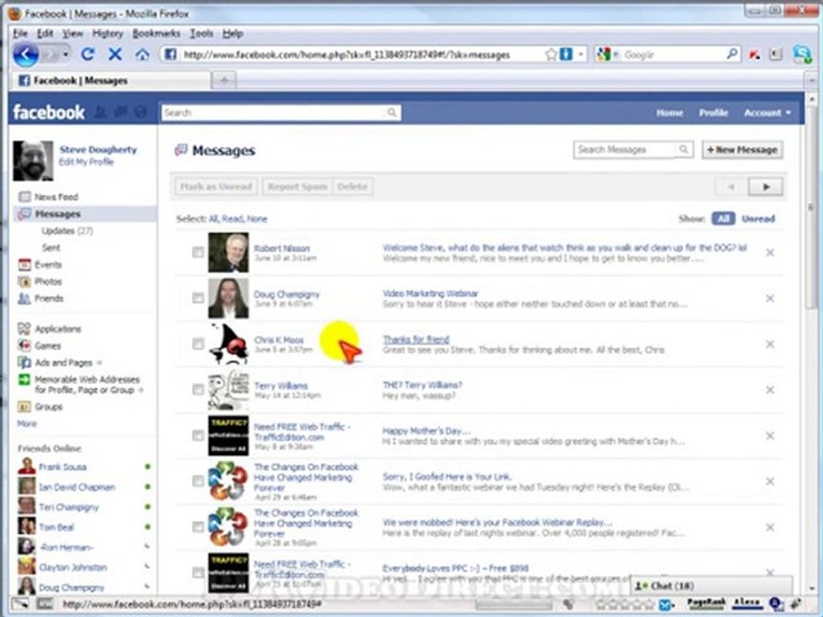The width and height of the screenshot is (823, 617).
Task: Open Sent messages folder
Action: tap(51, 248)
